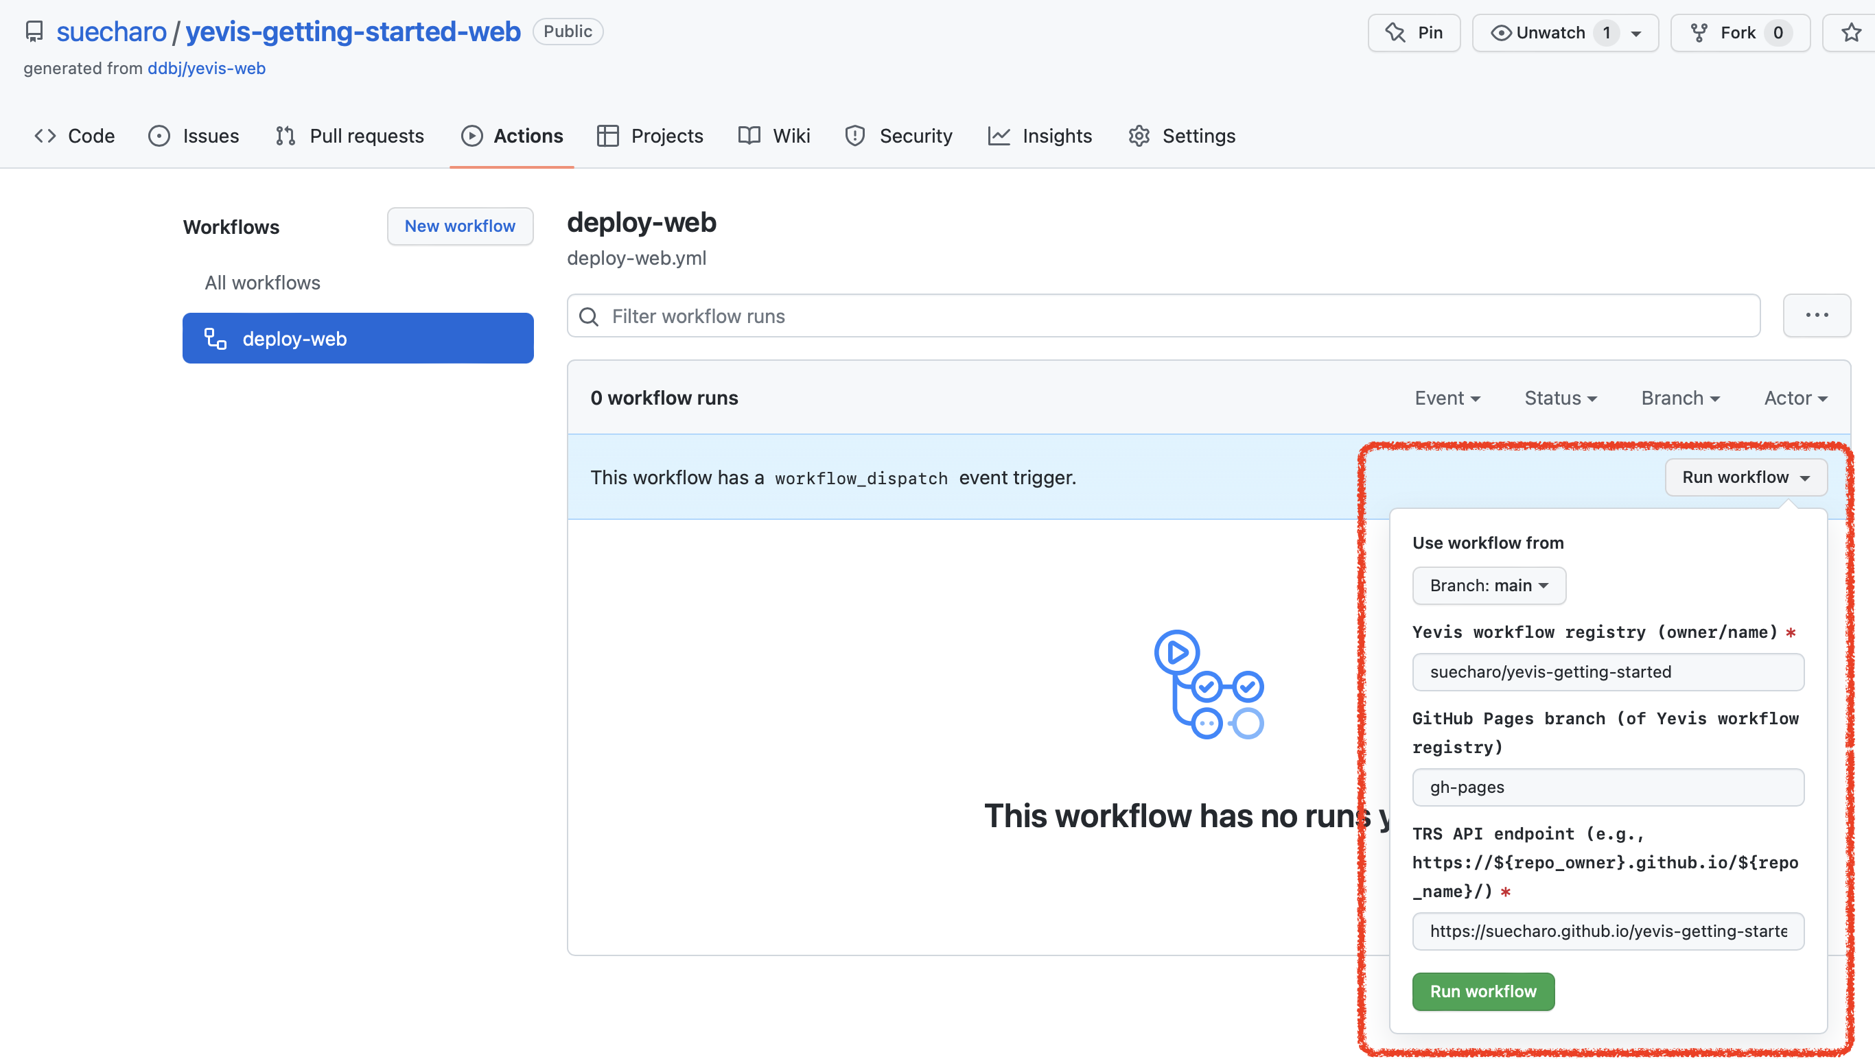Open the suecharo owner link
This screenshot has height=1059, width=1875.
point(111,32)
